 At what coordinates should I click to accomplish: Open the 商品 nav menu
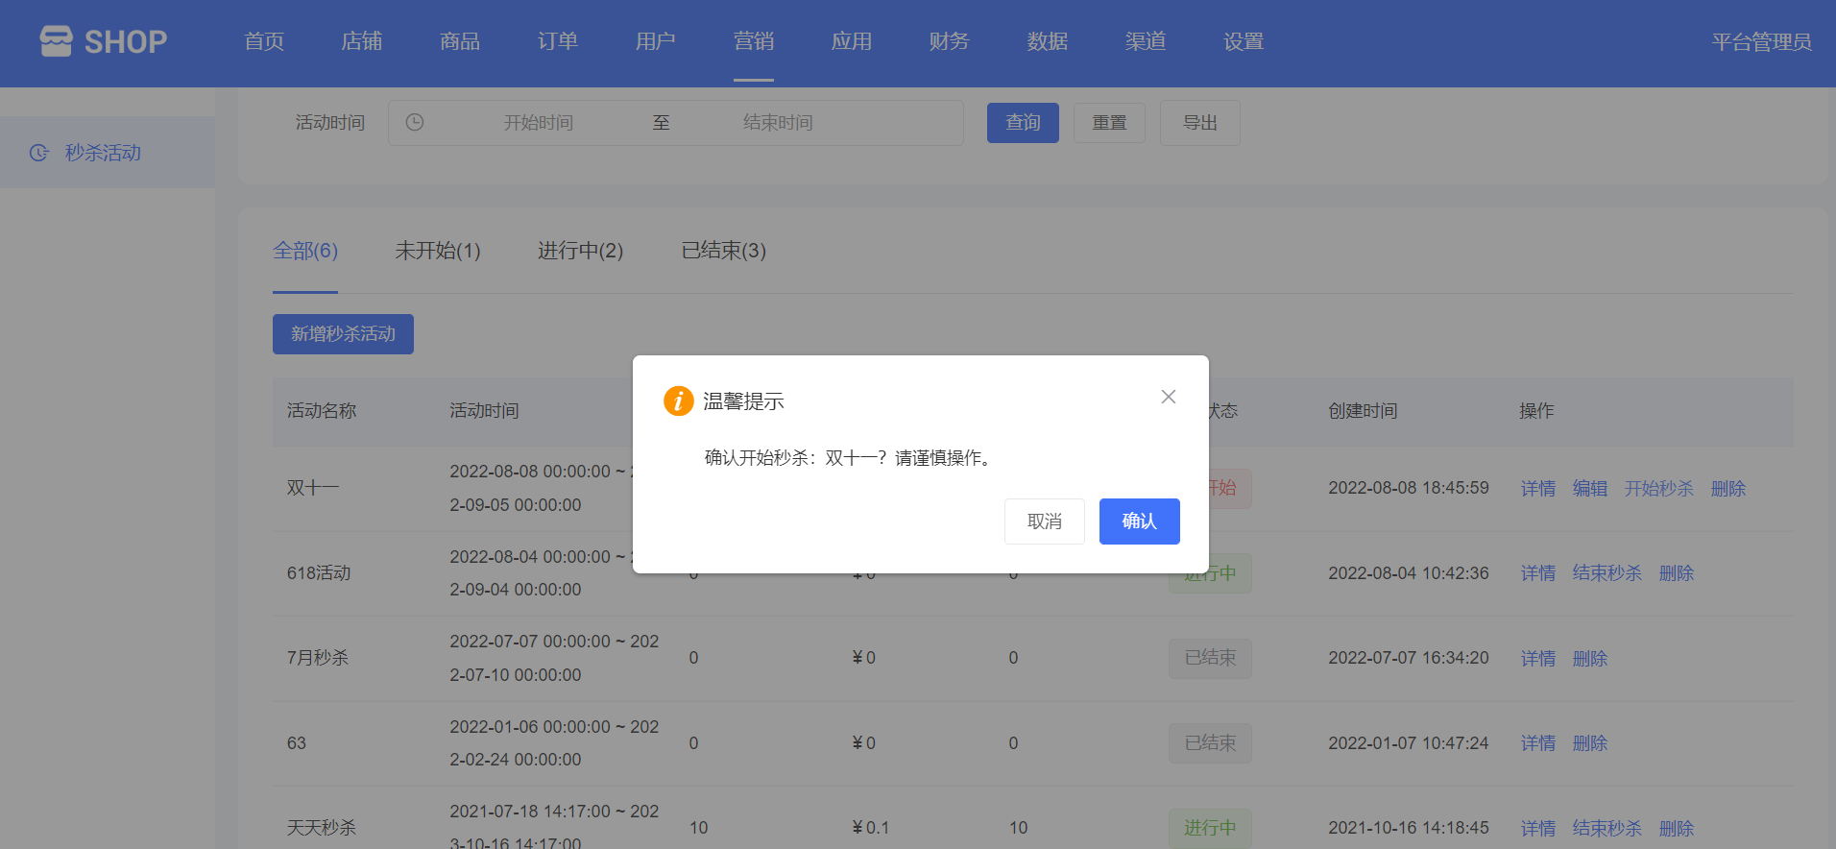[x=460, y=41]
